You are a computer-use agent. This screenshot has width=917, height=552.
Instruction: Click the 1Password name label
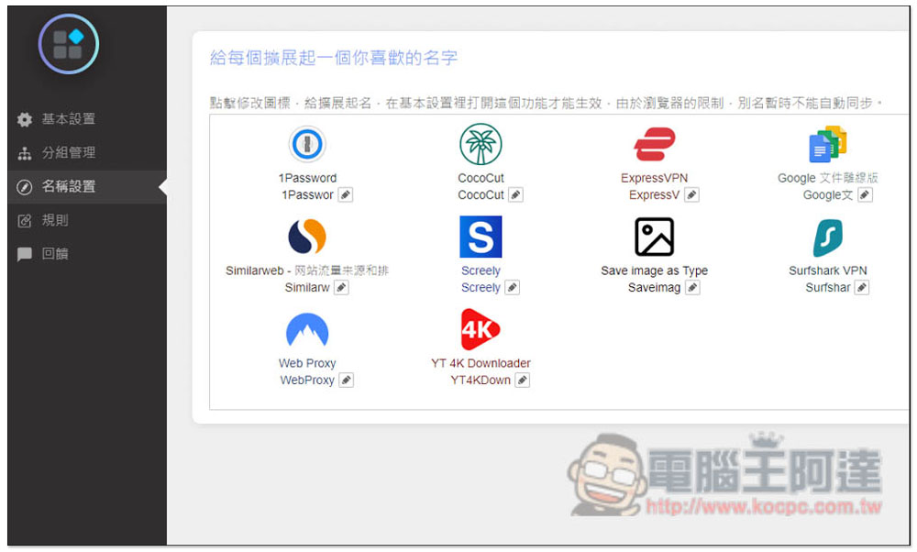307,178
